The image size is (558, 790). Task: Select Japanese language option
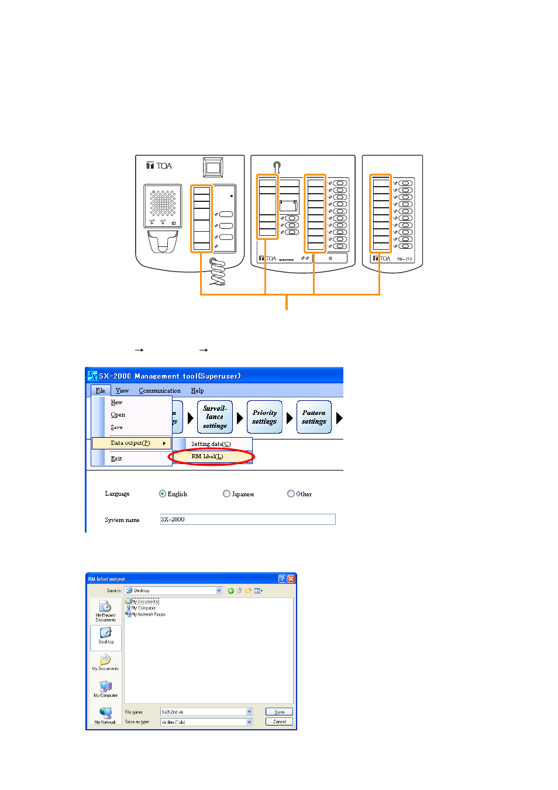pos(226,494)
